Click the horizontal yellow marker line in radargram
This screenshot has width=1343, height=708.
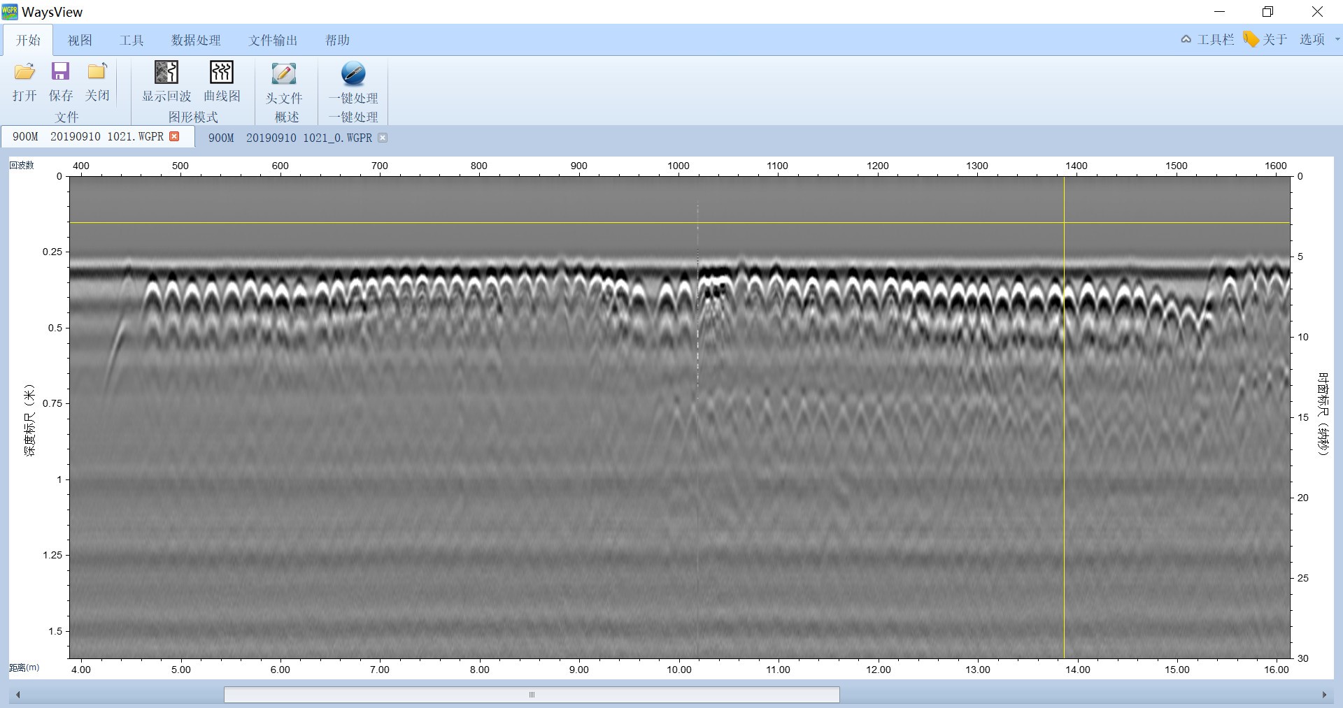click(679, 223)
